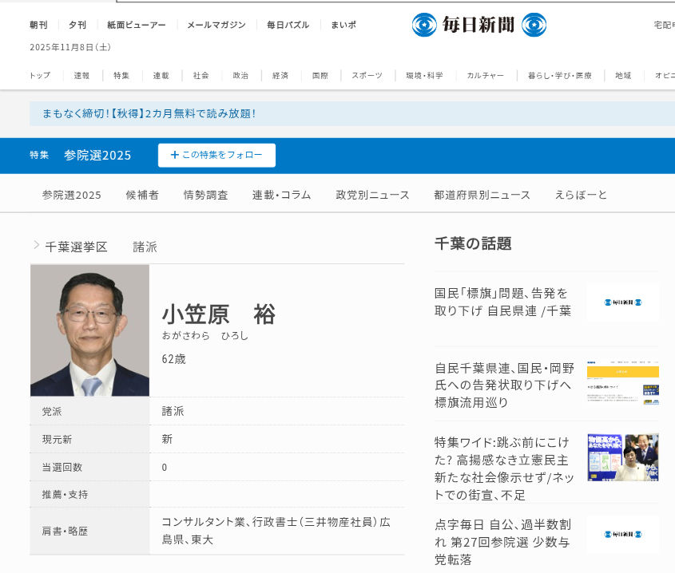This screenshot has width=675, height=573.
Task: Click the Mainichi Shimbun logo
Action: pos(479,25)
